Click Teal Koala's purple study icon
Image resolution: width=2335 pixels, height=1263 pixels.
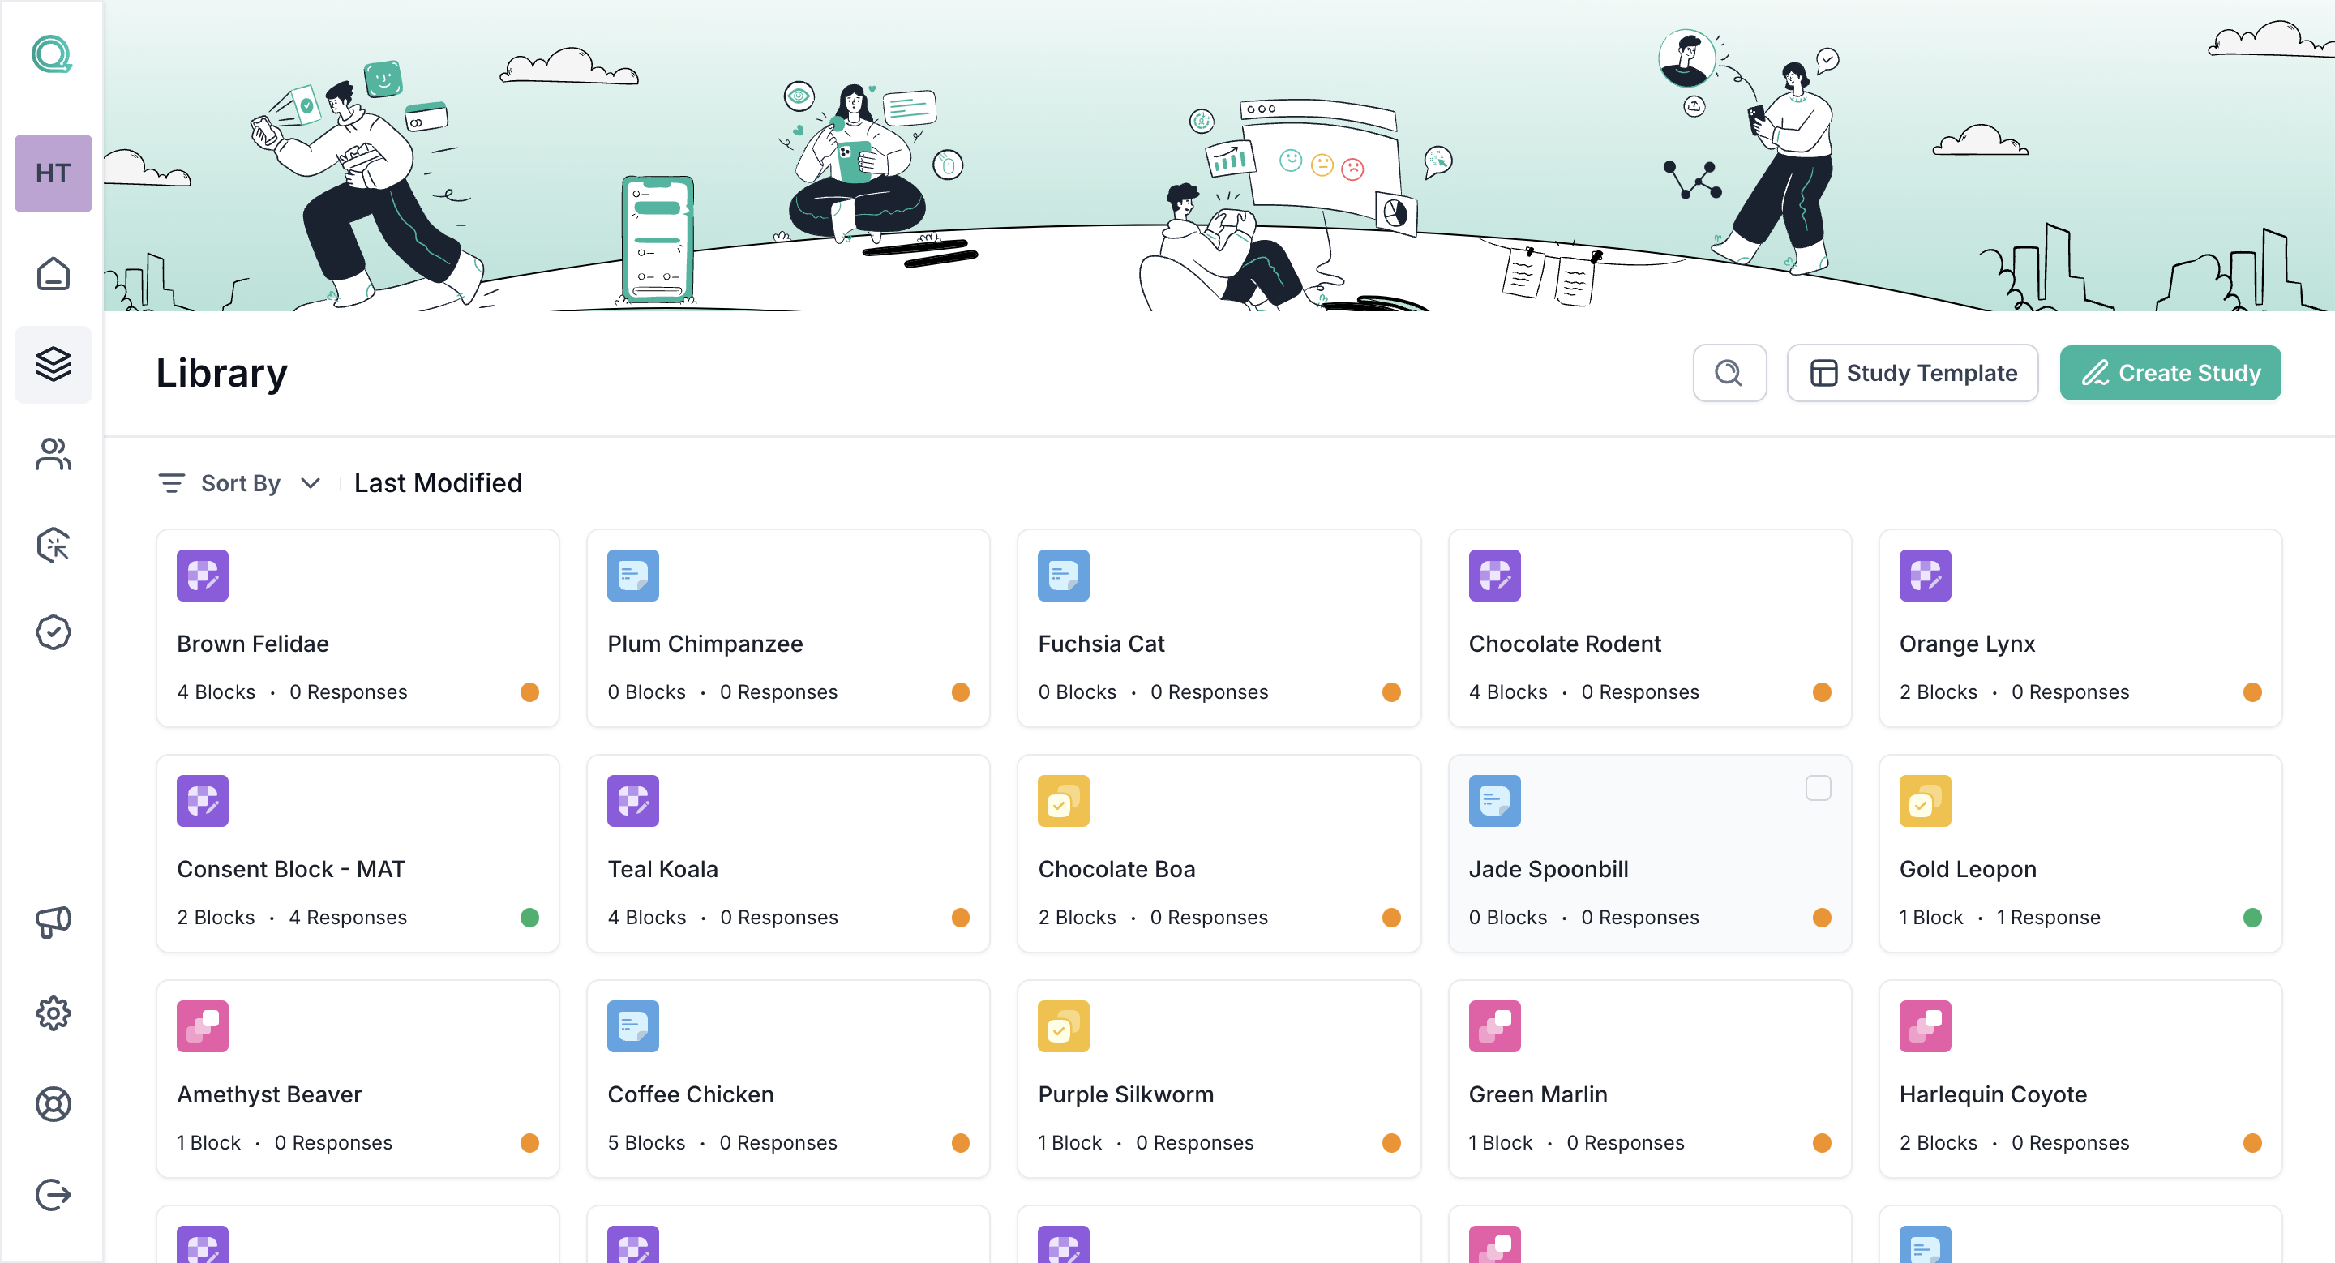[632, 801]
